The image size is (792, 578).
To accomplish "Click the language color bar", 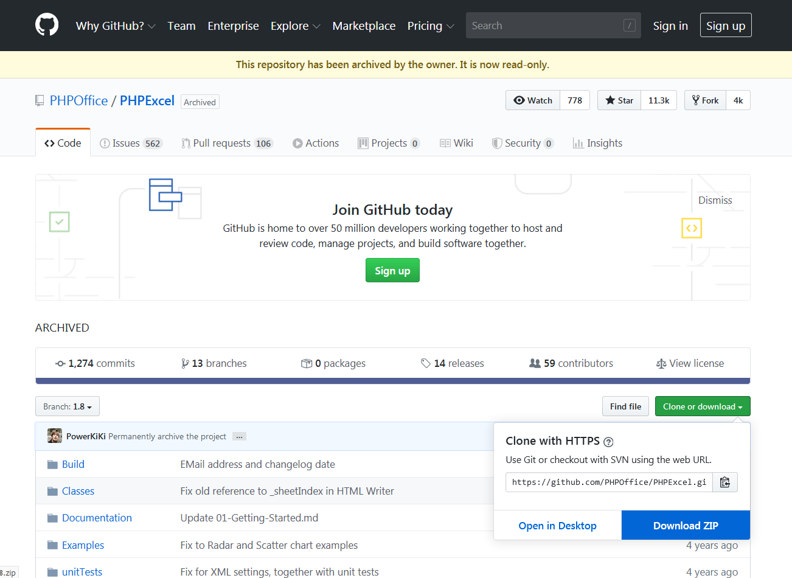I will point(393,381).
